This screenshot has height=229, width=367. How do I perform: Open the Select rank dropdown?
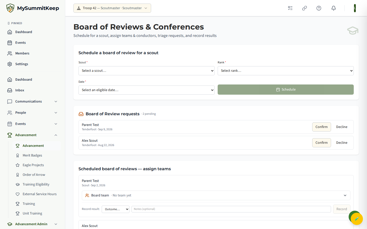click(x=285, y=71)
